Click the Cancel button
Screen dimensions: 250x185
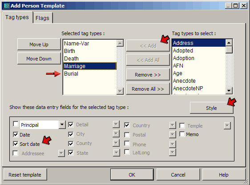click(x=178, y=175)
